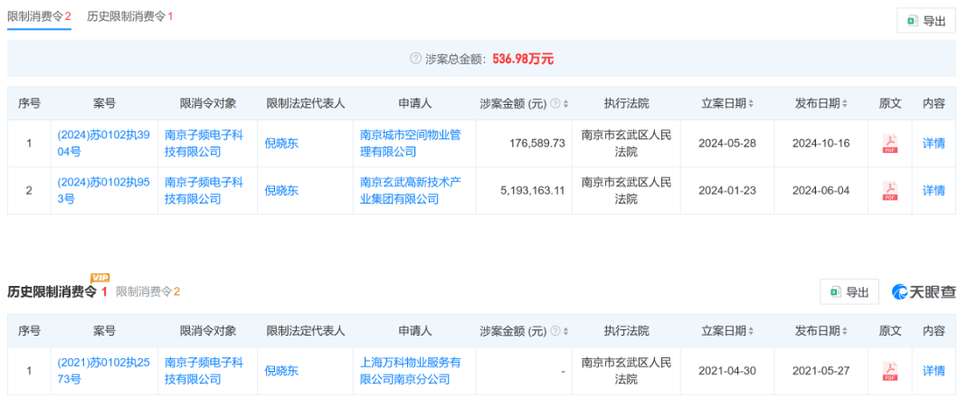The height and width of the screenshot is (399, 977).
Task: Click publish date 2024-10-16
Action: pos(820,143)
